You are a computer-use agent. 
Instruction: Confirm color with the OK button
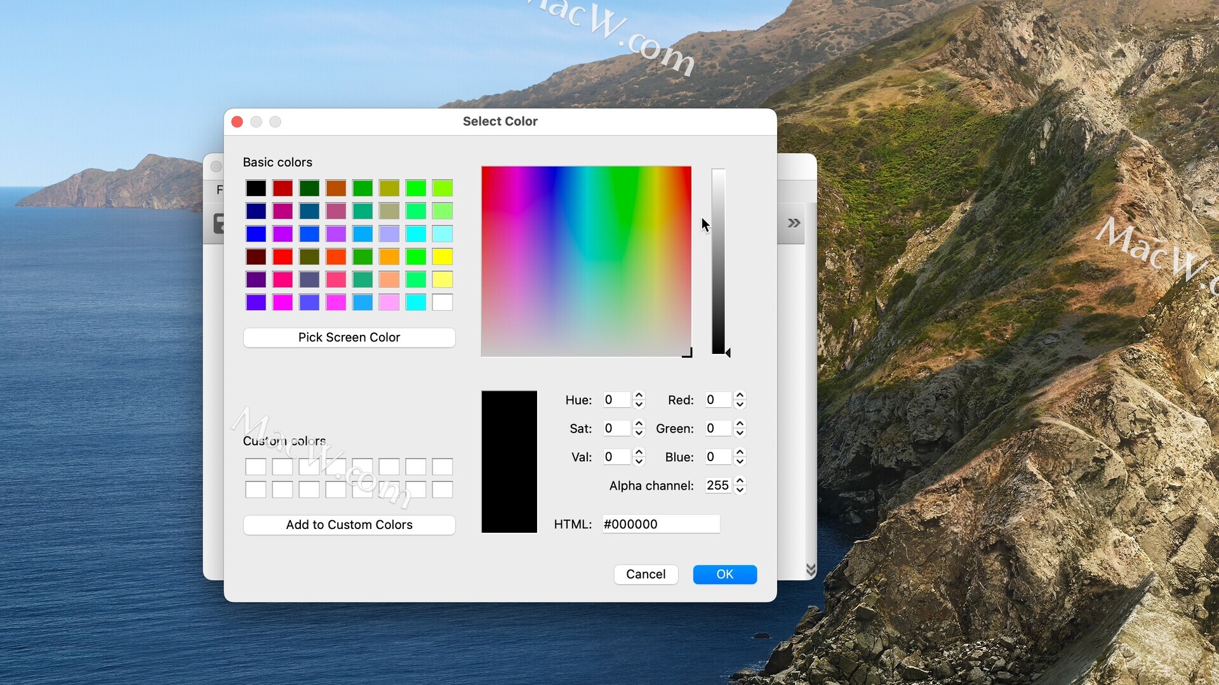pos(724,574)
